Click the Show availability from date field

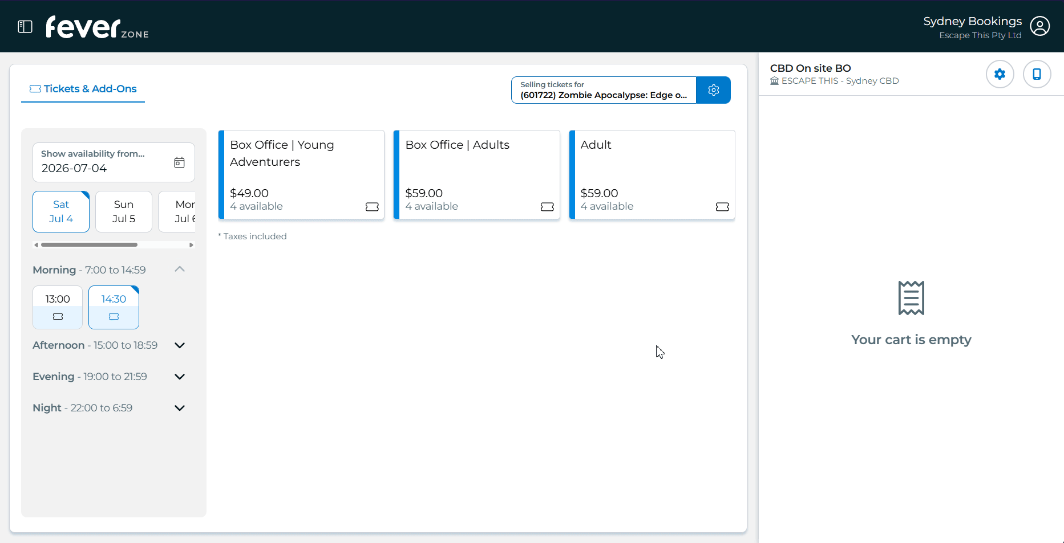(114, 162)
